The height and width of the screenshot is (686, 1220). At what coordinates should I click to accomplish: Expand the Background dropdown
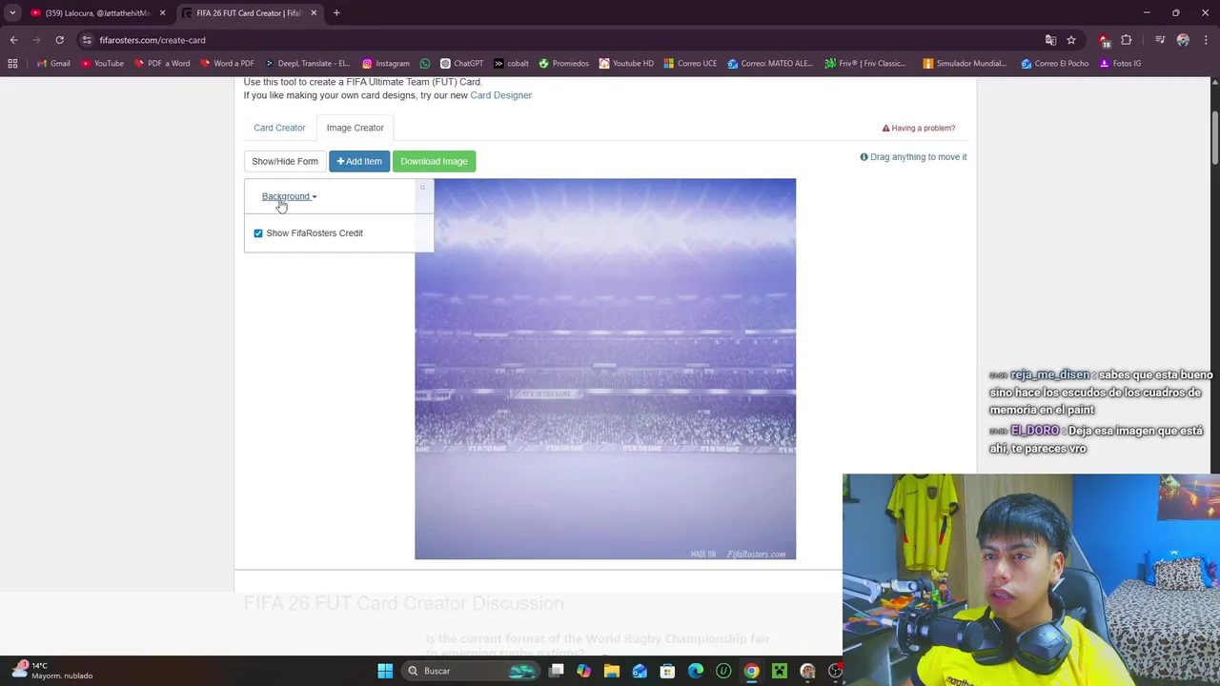click(289, 196)
